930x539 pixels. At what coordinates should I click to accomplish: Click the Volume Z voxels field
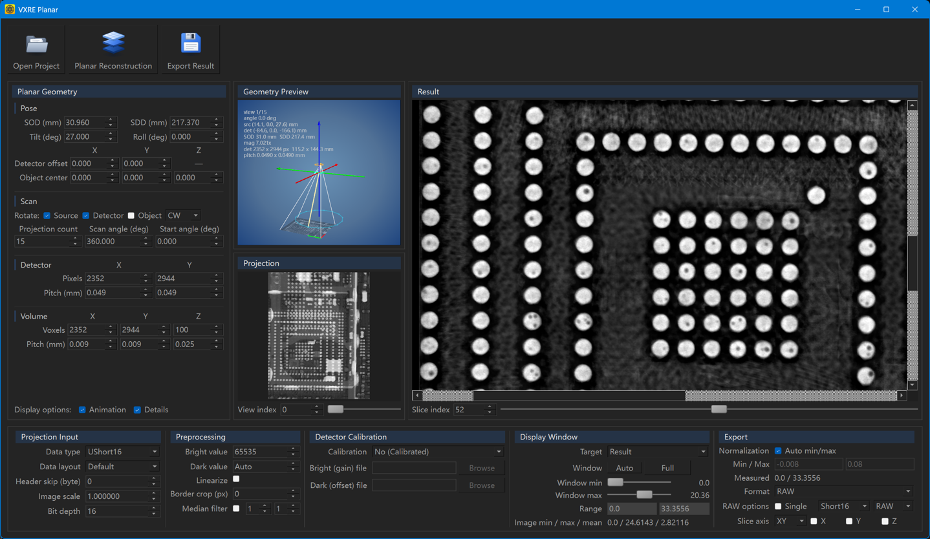pos(197,330)
